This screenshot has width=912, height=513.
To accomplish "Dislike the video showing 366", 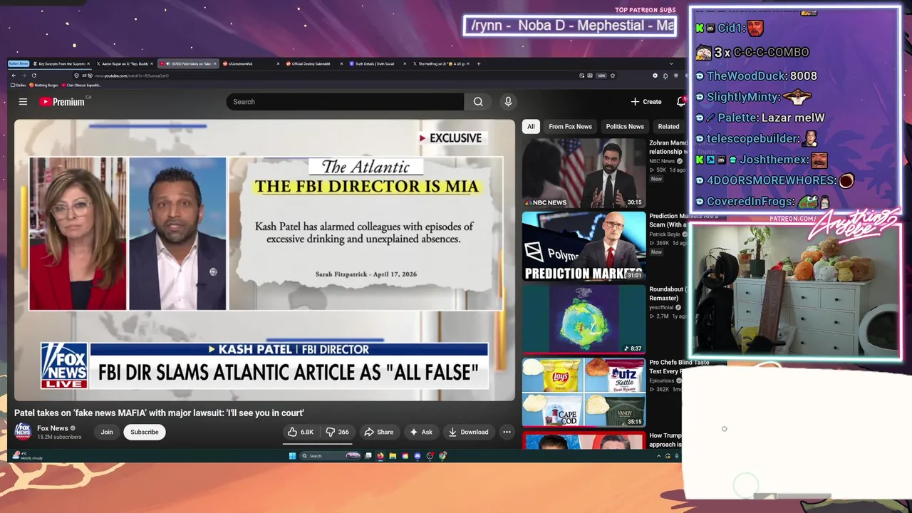I will click(337, 432).
